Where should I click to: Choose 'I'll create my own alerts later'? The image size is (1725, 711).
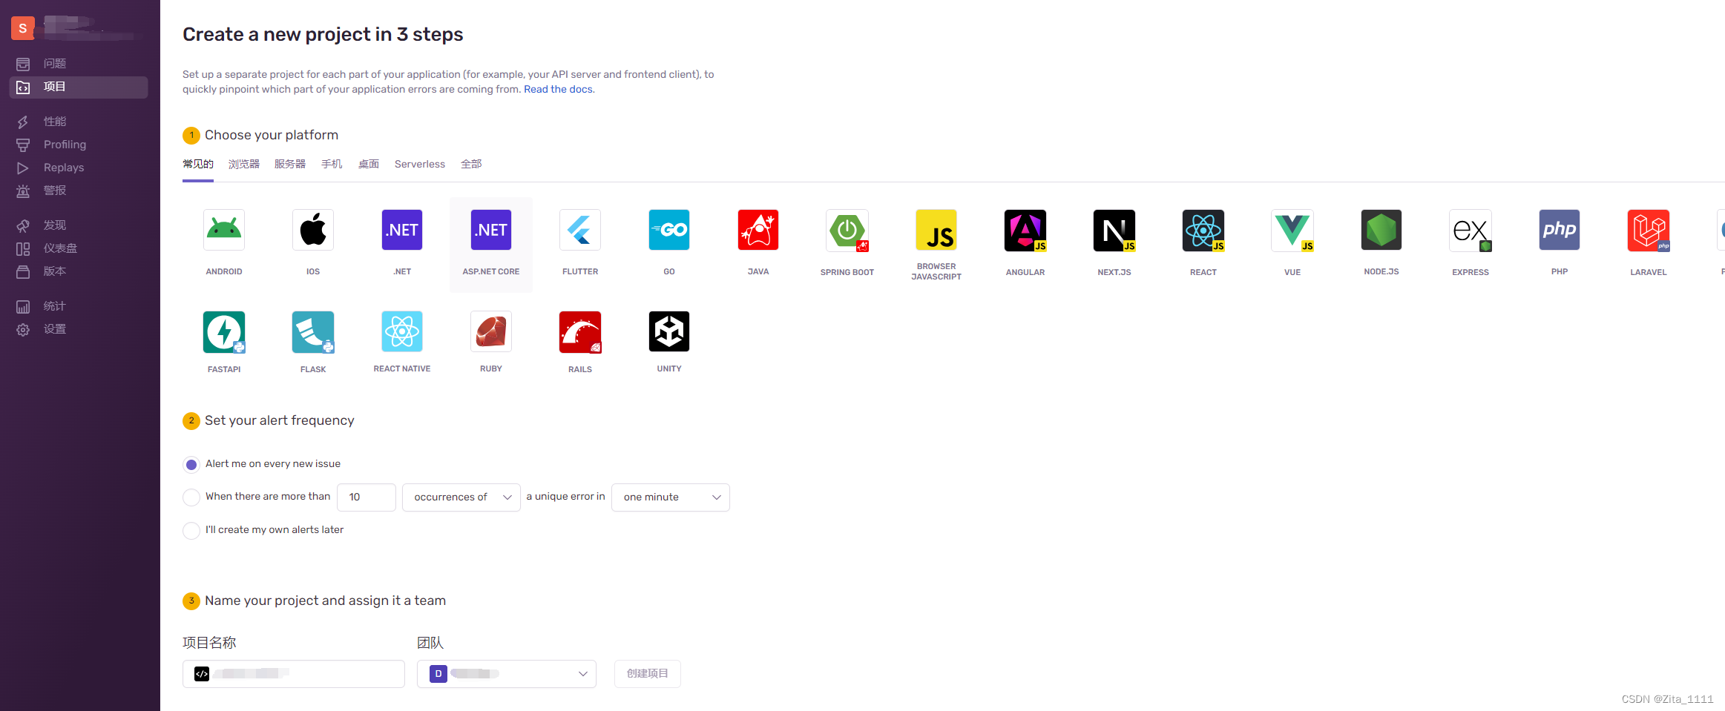(x=191, y=530)
